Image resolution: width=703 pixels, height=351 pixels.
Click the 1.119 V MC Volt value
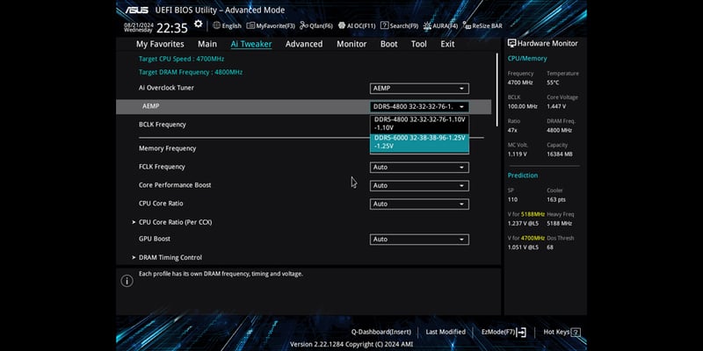tap(517, 154)
